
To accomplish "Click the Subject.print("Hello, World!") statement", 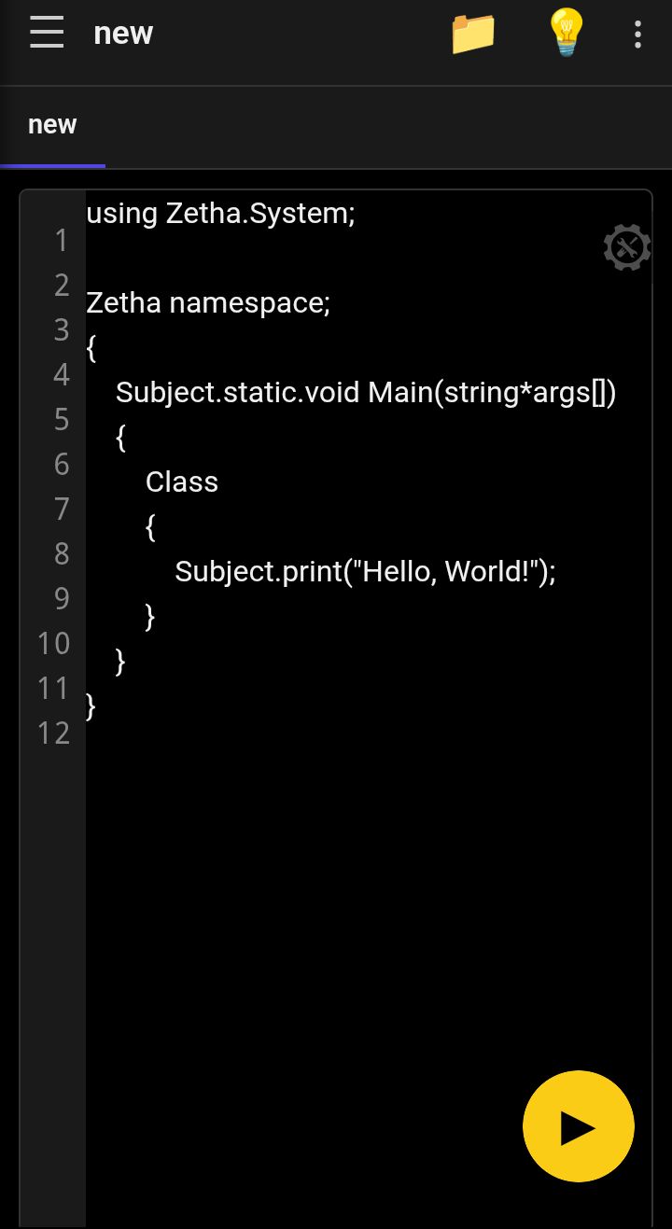I will pyautogui.click(x=365, y=571).
